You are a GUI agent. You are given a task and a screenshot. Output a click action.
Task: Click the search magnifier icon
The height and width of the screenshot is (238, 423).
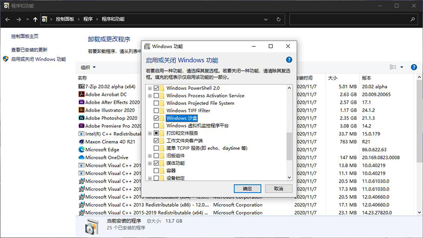pyautogui.click(x=412, y=20)
